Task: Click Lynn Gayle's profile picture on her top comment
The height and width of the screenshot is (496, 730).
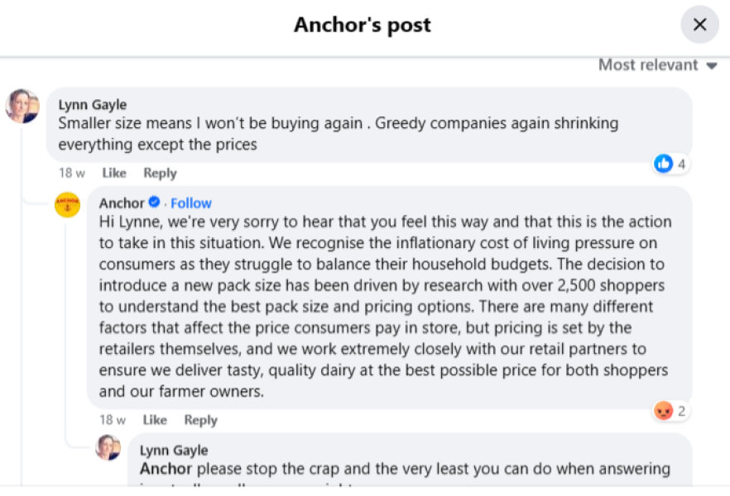Action: tap(22, 107)
